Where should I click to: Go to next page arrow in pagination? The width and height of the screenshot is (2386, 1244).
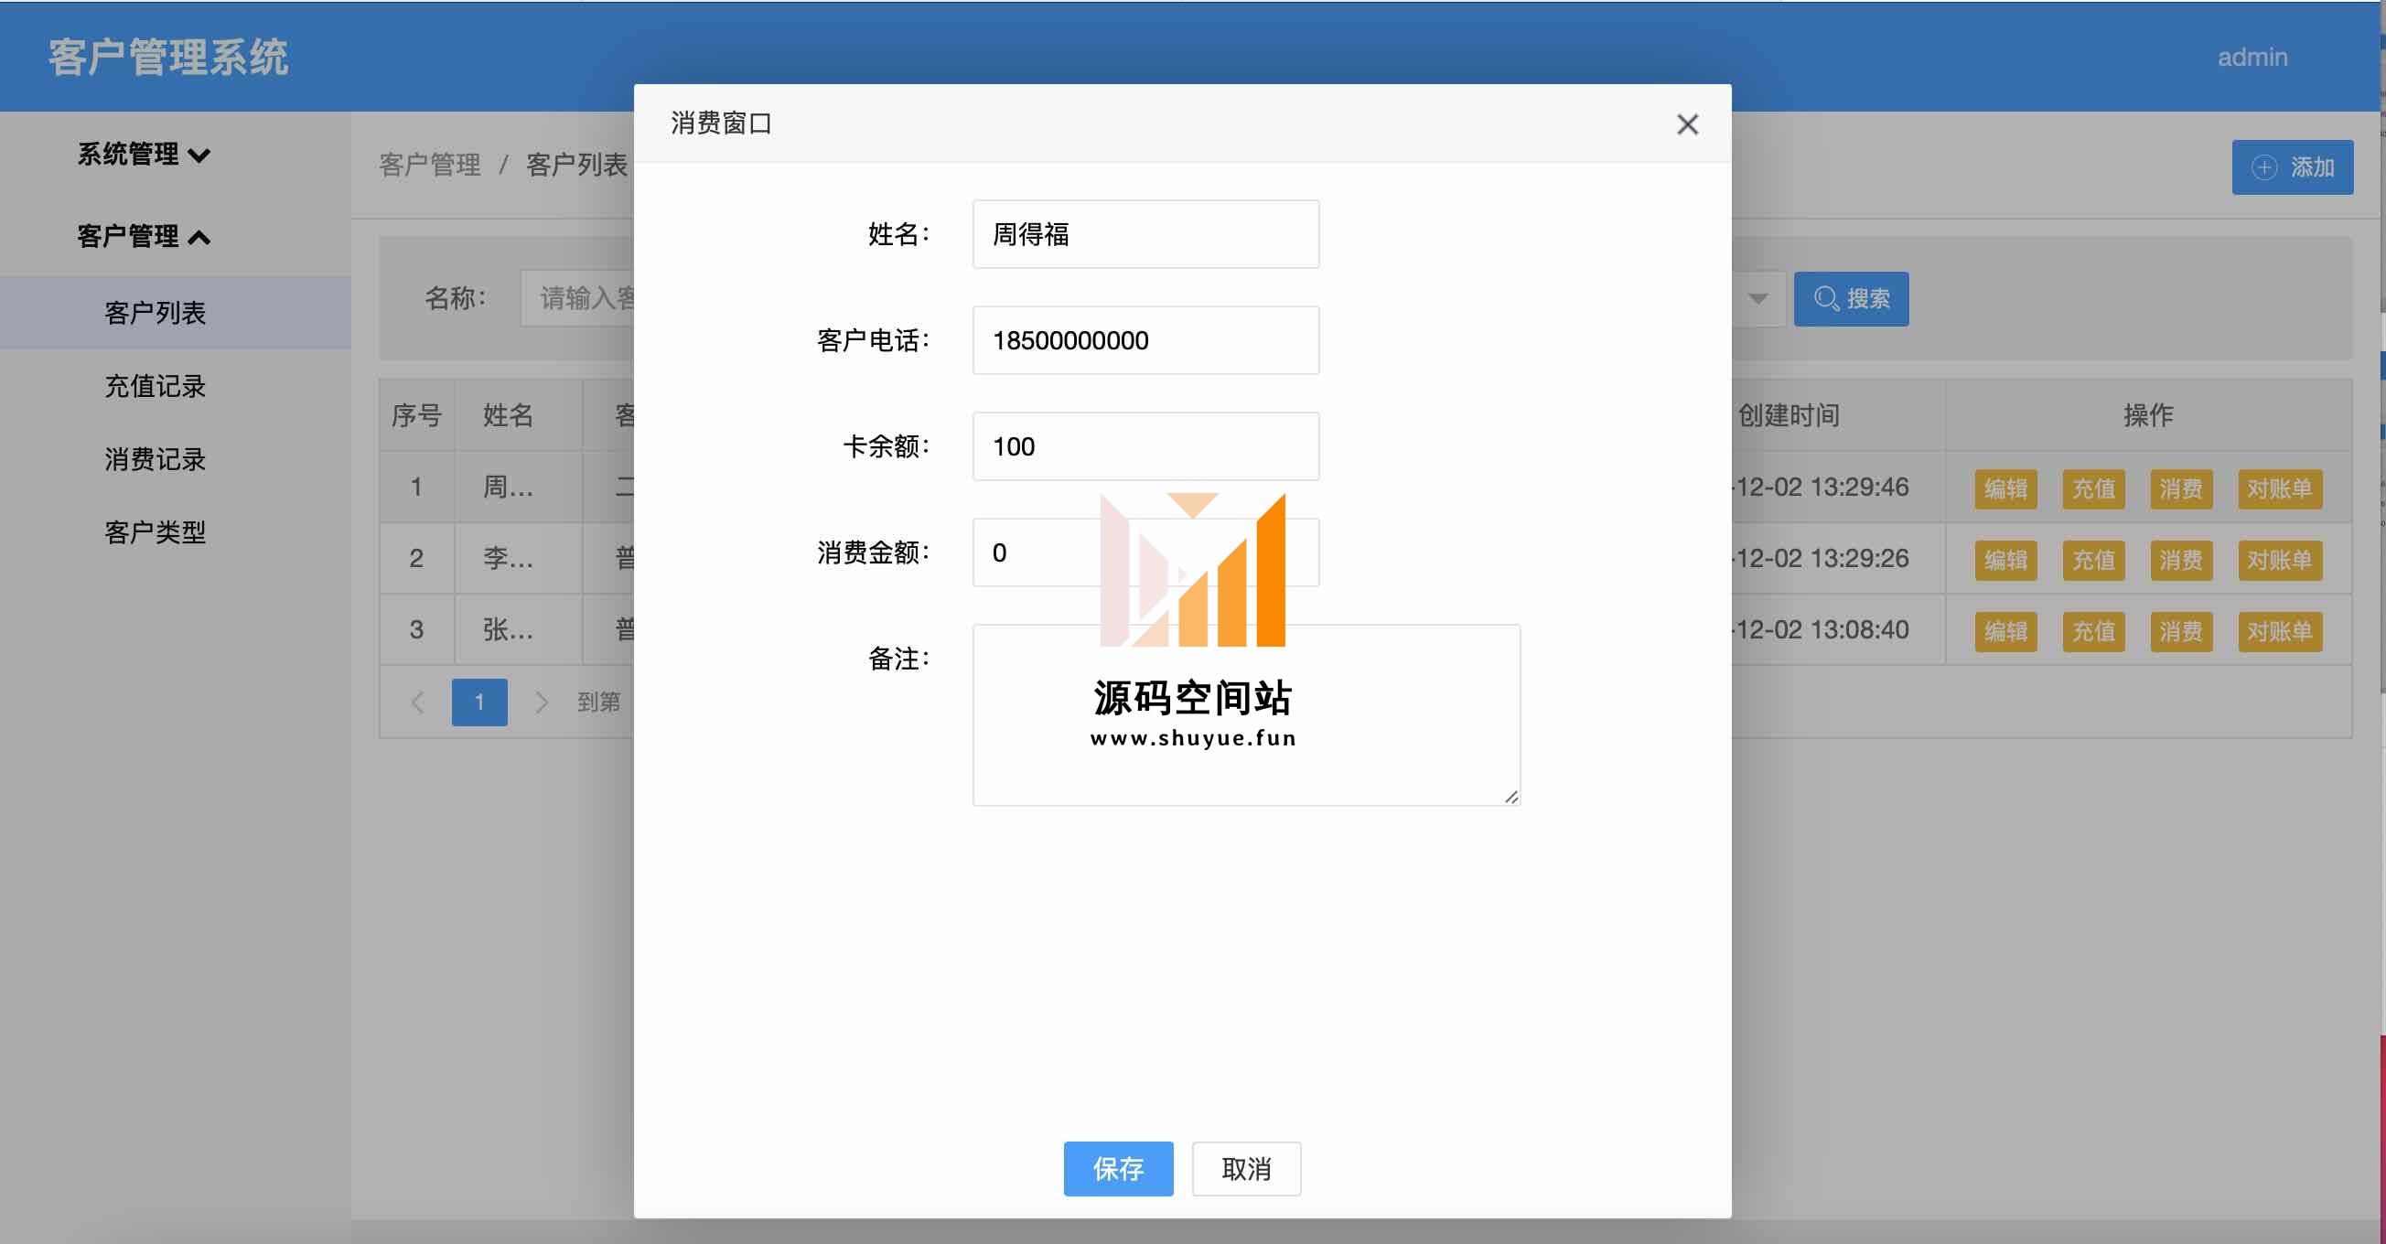[x=542, y=702]
